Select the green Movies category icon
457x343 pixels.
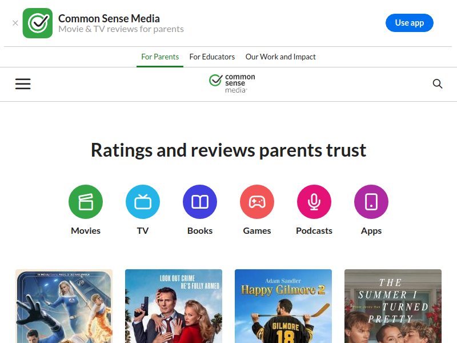pyautogui.click(x=86, y=202)
